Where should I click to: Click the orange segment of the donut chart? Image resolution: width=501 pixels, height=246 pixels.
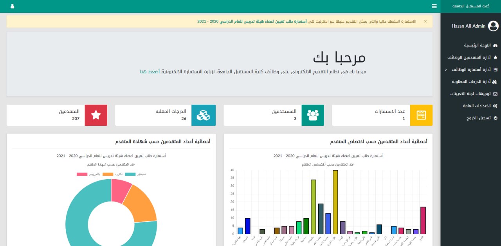(141, 205)
